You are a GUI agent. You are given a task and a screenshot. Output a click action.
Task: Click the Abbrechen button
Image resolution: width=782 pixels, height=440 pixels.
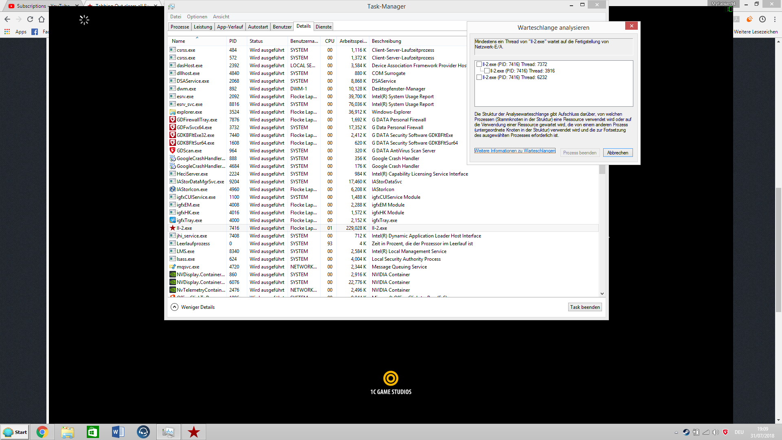[x=617, y=153]
